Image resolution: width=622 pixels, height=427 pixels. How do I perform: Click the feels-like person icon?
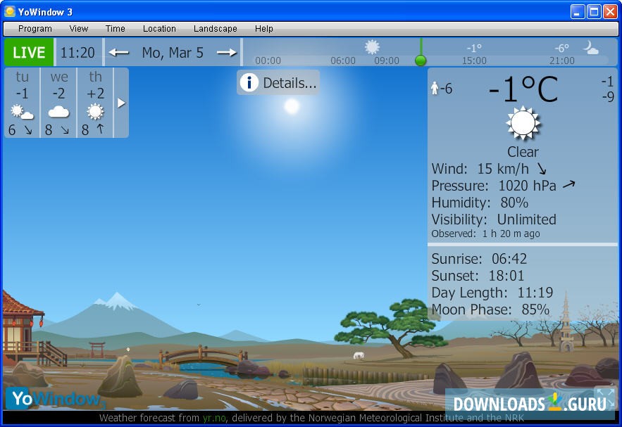[435, 89]
